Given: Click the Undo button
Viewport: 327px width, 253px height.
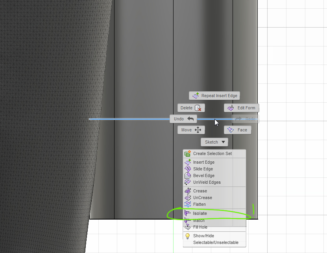Looking at the screenshot, I should pyautogui.click(x=183, y=118).
